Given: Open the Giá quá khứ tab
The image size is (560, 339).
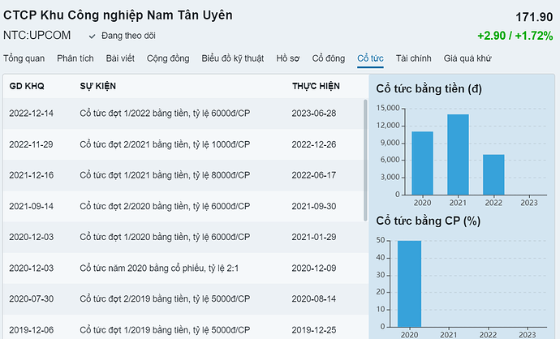Looking at the screenshot, I should (x=467, y=58).
